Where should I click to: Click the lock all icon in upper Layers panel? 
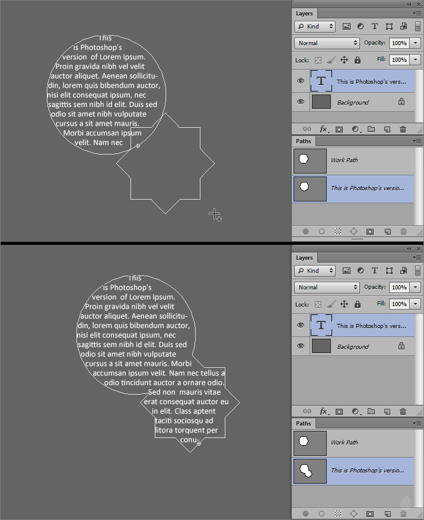click(358, 60)
